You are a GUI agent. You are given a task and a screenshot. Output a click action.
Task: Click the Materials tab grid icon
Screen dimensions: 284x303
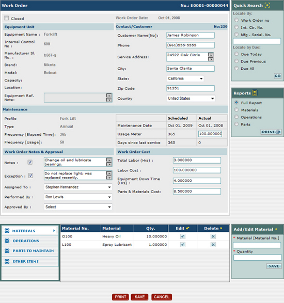(7, 231)
